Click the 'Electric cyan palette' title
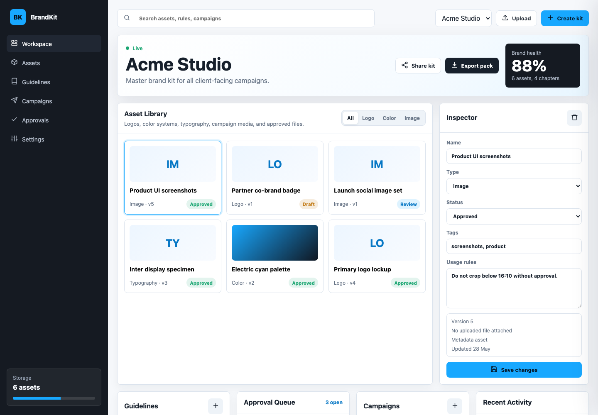 261,269
